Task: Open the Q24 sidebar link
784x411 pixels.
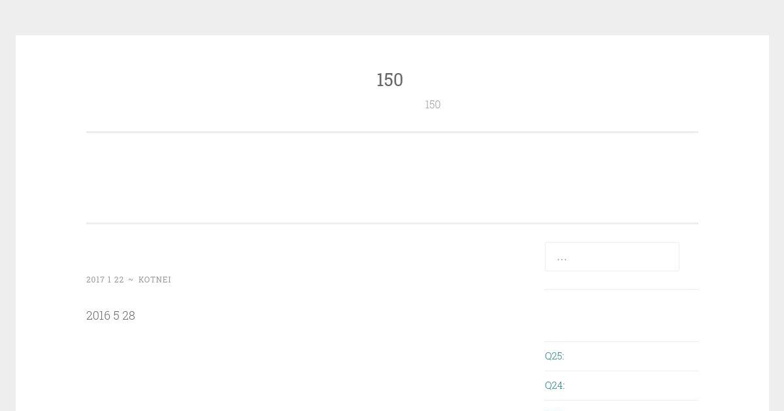Action: pos(554,385)
